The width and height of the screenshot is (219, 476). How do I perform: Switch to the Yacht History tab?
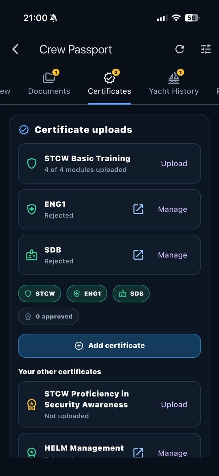pos(174,84)
